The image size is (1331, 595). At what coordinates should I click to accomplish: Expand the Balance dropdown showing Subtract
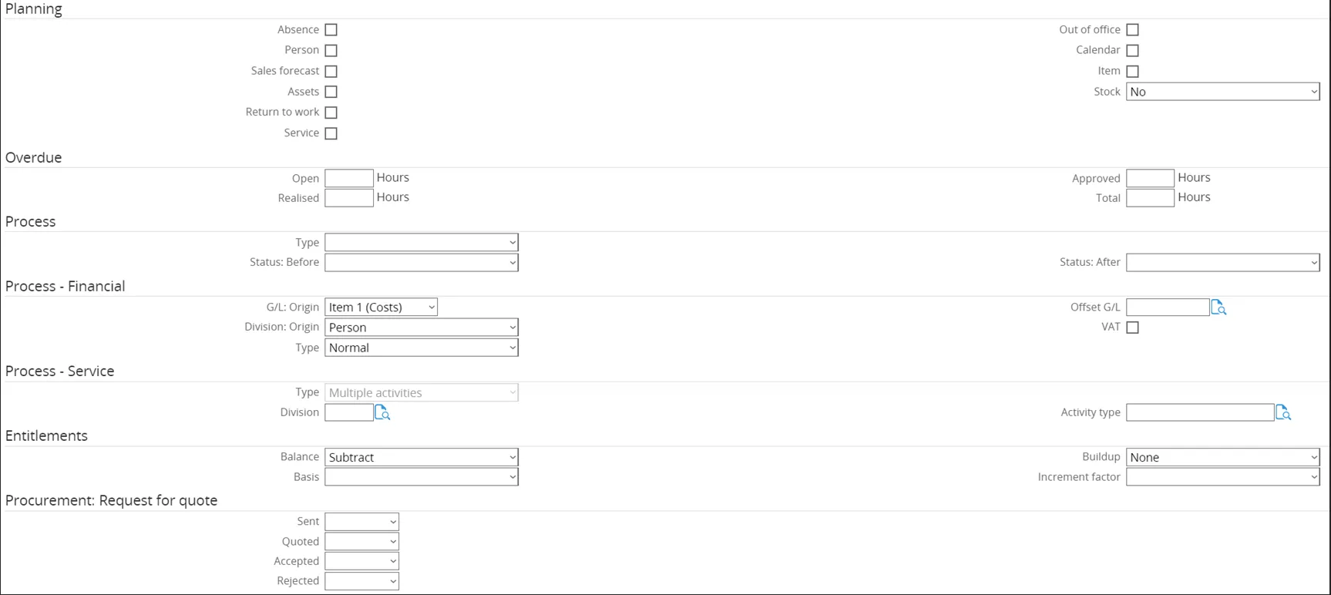[421, 457]
